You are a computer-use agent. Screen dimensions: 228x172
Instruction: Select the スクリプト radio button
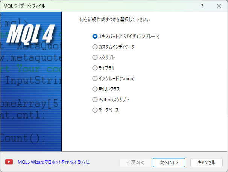coord(95,58)
